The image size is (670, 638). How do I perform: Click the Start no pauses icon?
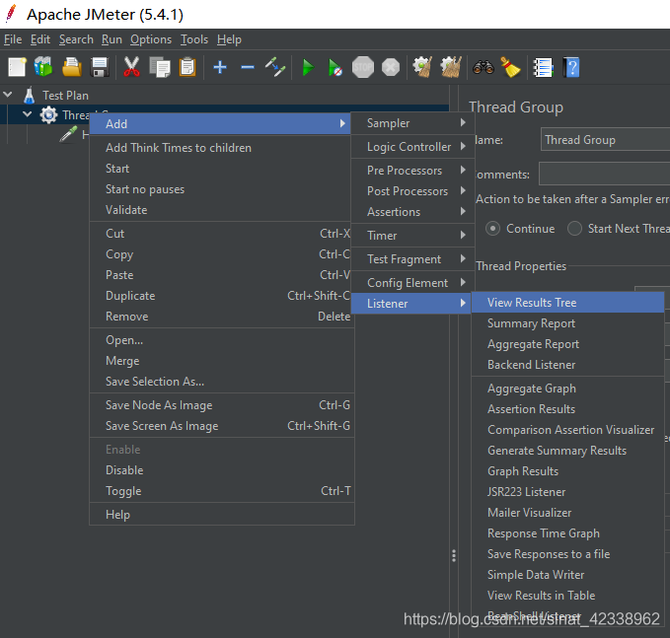(x=335, y=67)
